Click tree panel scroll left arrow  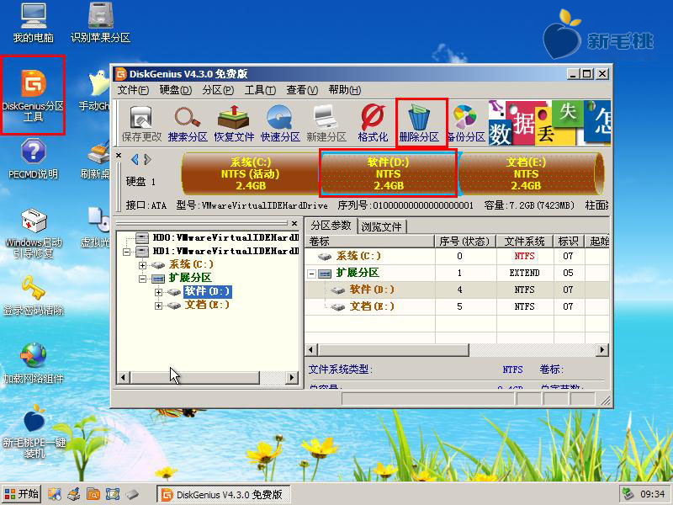(123, 378)
